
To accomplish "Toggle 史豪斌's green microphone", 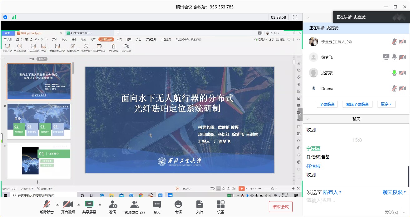I will [x=394, y=73].
